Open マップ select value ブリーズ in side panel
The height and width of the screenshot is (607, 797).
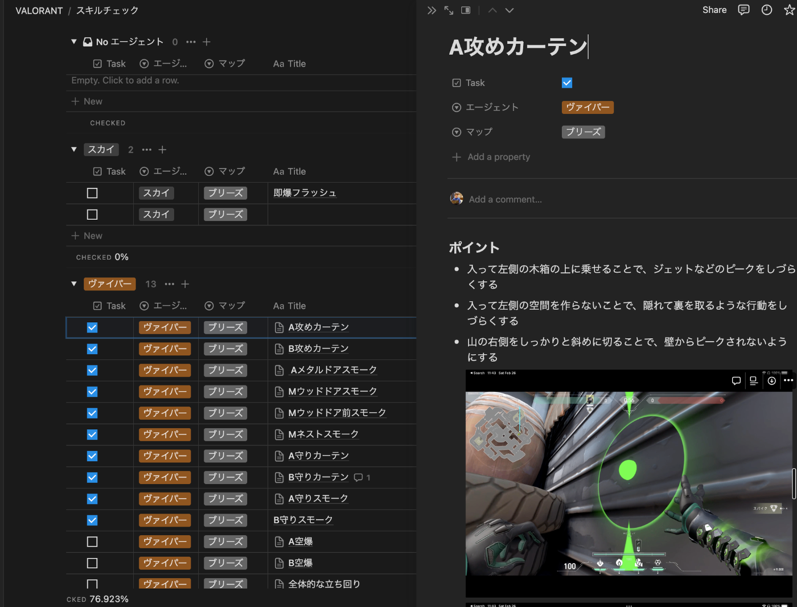click(x=584, y=132)
